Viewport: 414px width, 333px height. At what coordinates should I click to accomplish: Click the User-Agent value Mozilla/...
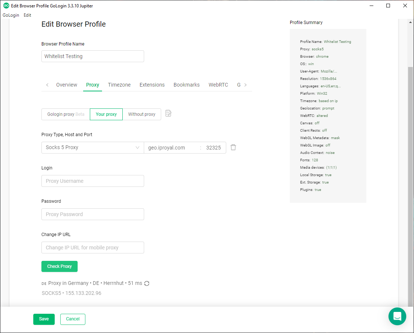point(329,71)
